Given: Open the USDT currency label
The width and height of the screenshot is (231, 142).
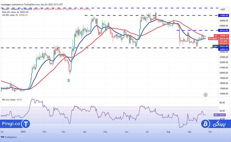Looking at the screenshot, I should pos(223,9).
